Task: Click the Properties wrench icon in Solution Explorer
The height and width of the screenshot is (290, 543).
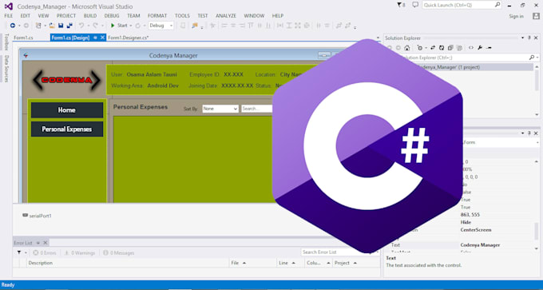Action: pyautogui.click(x=480, y=48)
